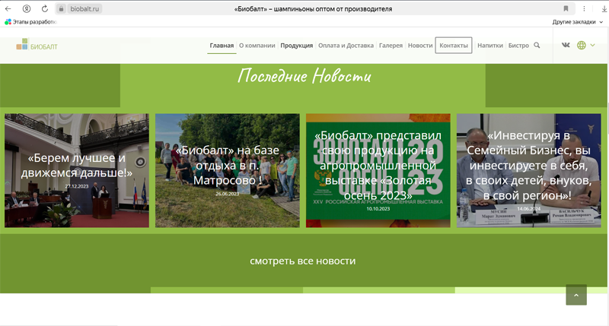
Task: Open the downloads icon
Action: click(x=604, y=9)
